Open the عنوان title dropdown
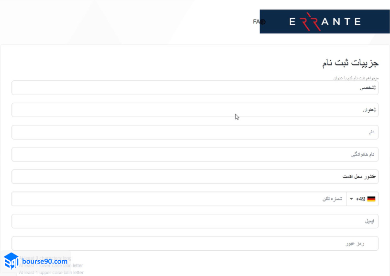 coord(191,110)
